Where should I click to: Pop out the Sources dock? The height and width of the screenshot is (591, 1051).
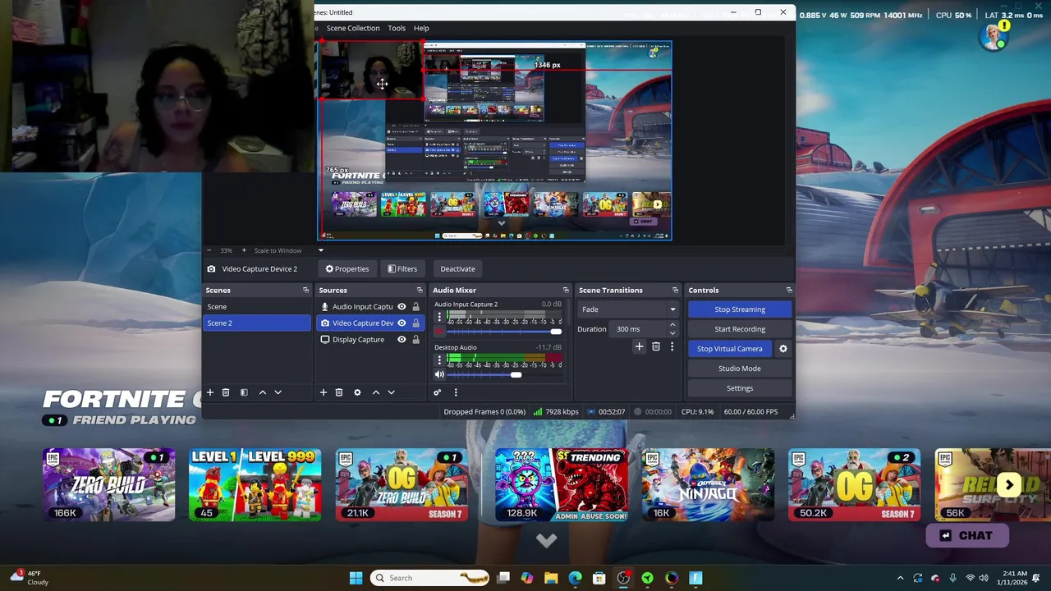click(x=420, y=290)
